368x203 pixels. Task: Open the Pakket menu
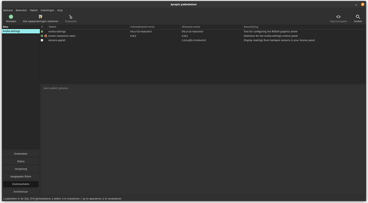(34, 10)
